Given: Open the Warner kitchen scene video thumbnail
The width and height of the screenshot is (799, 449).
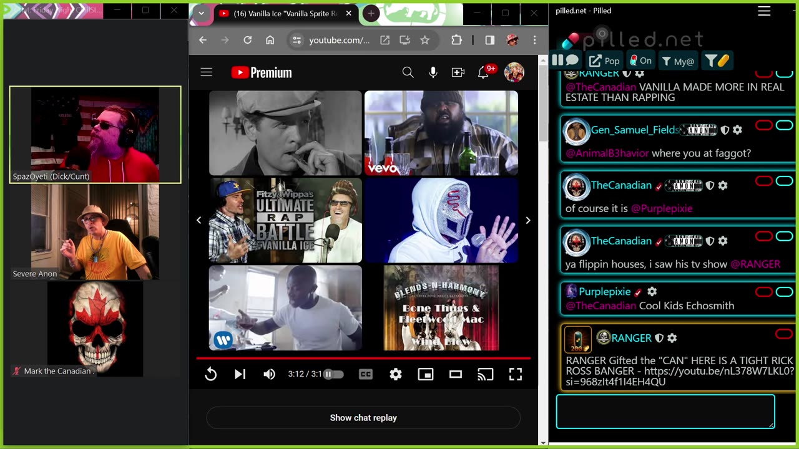Looking at the screenshot, I should coord(285,307).
